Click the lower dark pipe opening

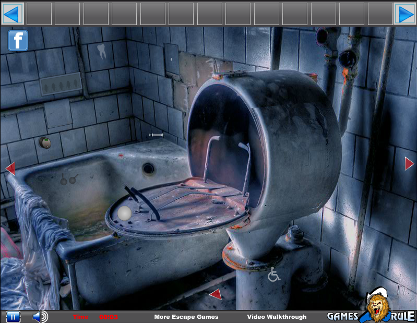click(348, 59)
